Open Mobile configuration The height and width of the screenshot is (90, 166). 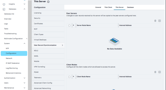pos(48,61)
